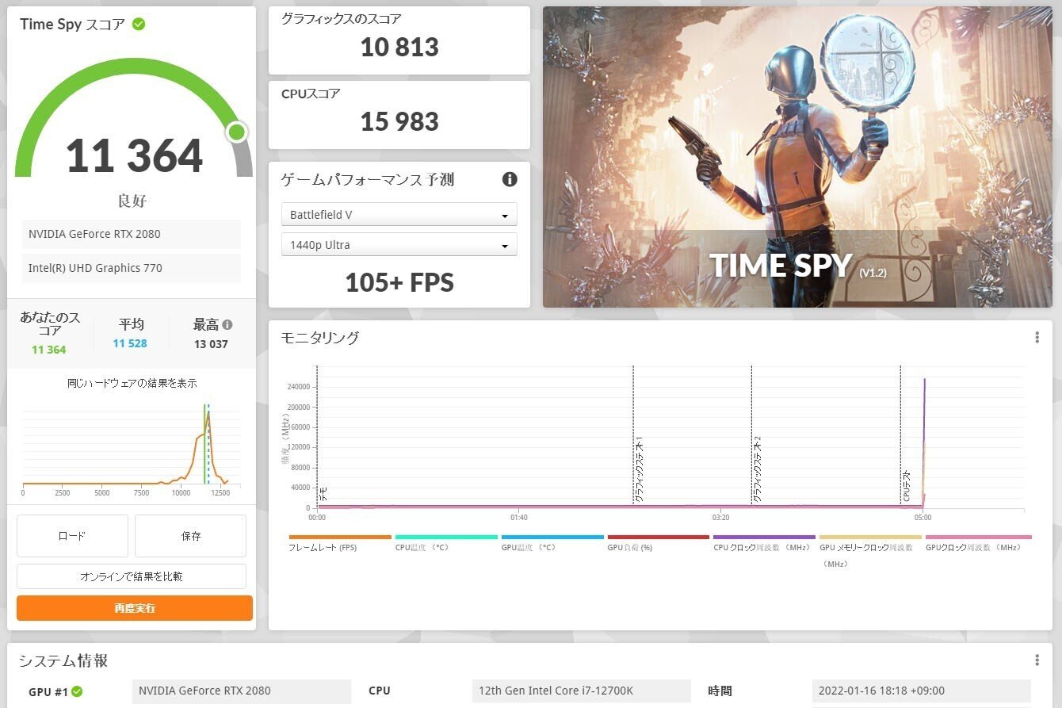Open the Battlefield V game dropdown
The height and width of the screenshot is (708, 1062).
click(399, 214)
